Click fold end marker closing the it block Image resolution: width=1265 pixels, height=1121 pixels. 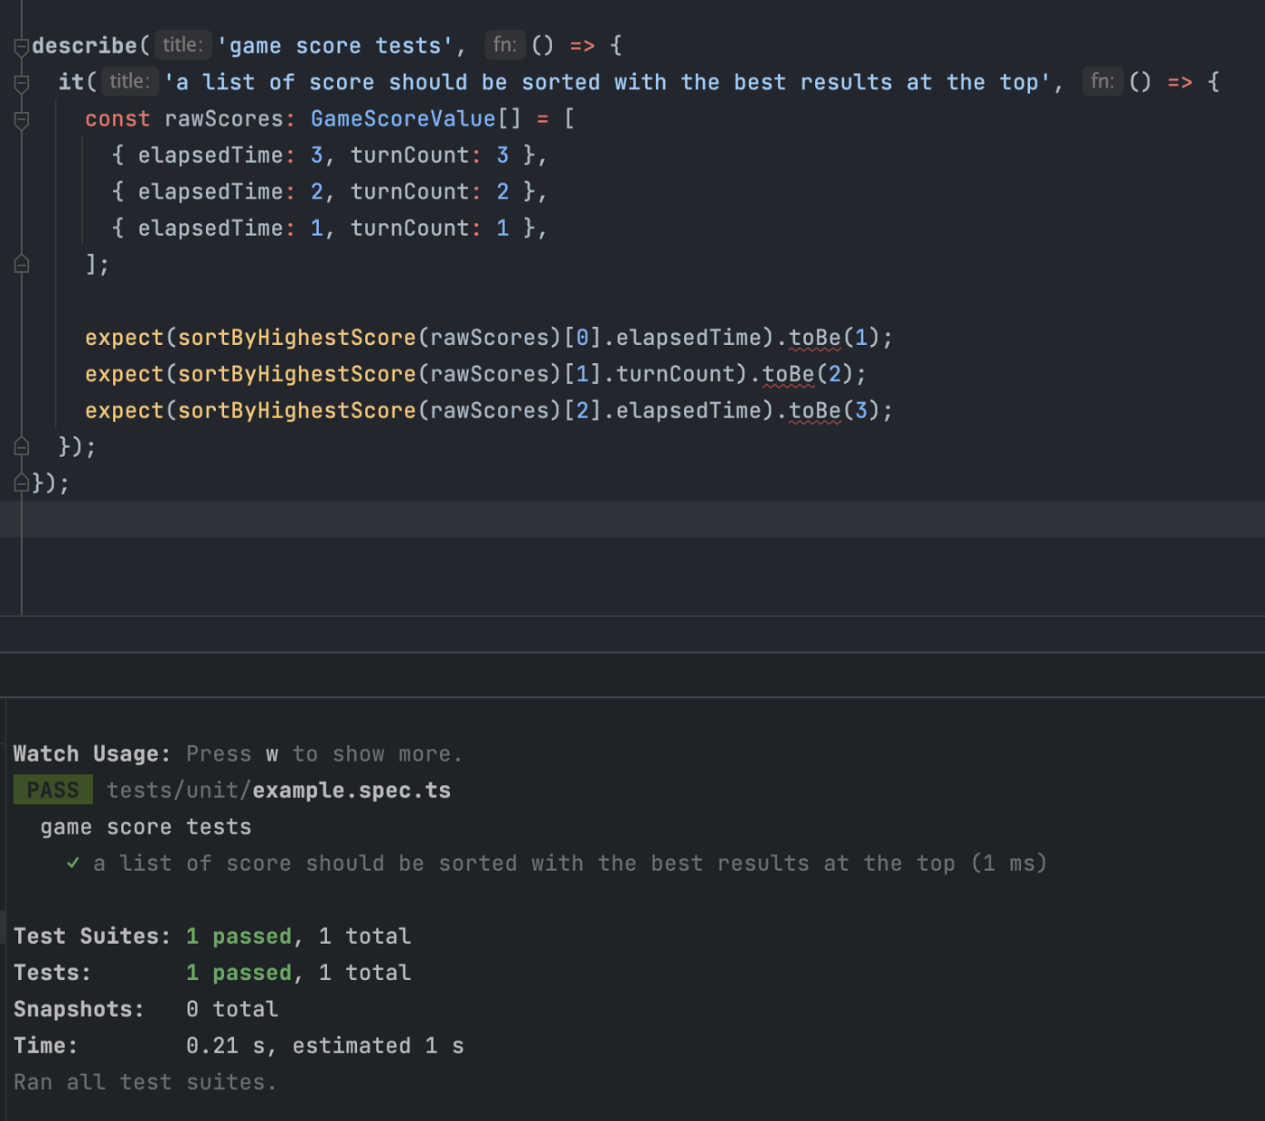[x=22, y=446]
